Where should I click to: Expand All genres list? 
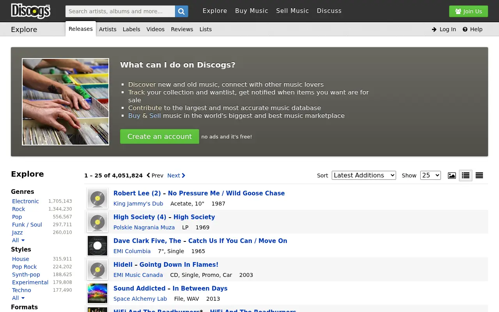(18, 240)
